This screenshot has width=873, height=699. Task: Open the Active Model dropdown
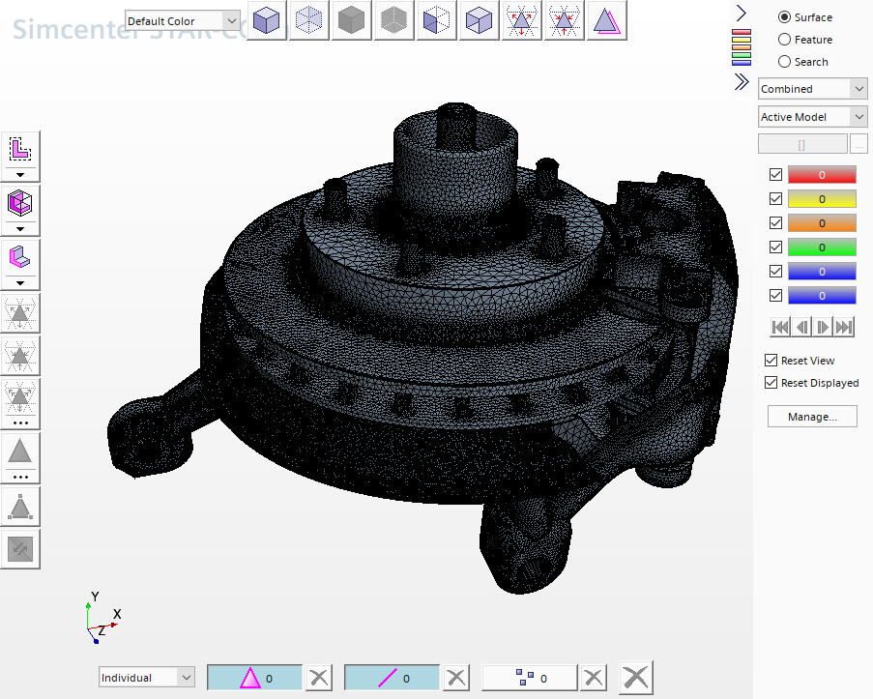[812, 116]
